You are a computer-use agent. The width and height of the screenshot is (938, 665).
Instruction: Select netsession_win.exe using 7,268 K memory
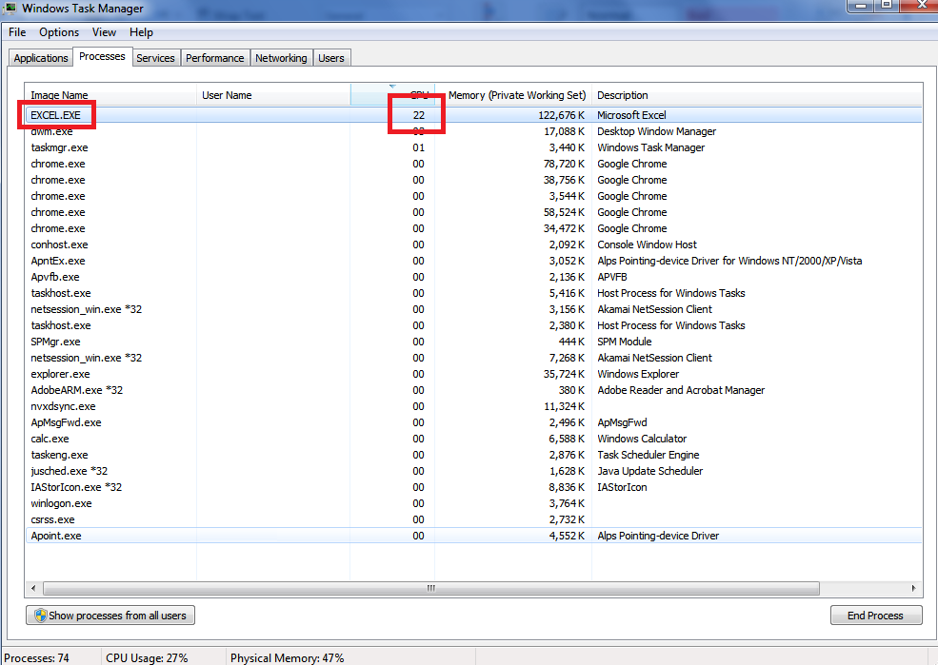[473, 358]
